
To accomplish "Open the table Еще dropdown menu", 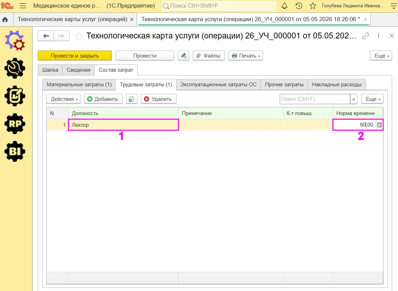I will [x=372, y=99].
